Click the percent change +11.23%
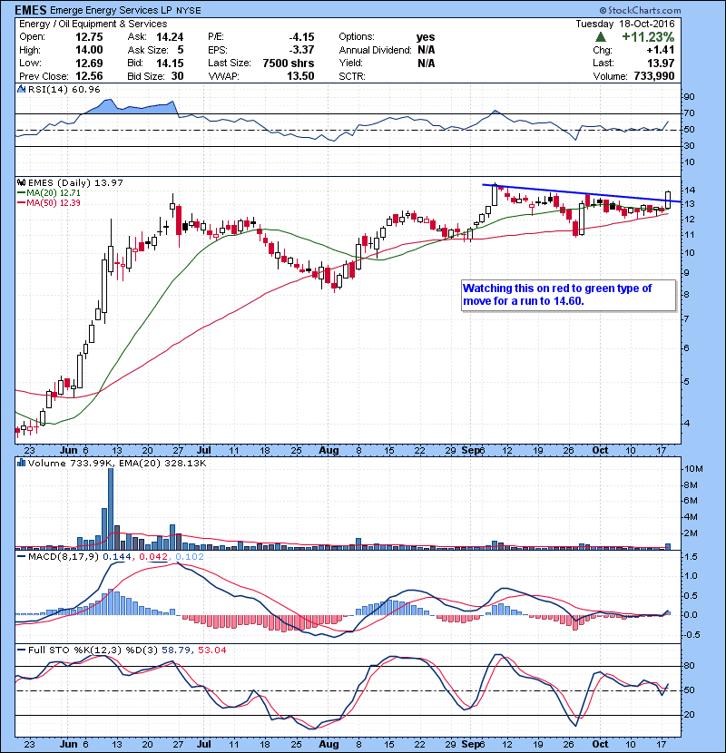 pos(648,37)
